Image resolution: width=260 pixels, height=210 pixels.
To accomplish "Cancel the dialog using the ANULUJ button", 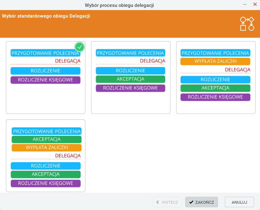I will 239,202.
